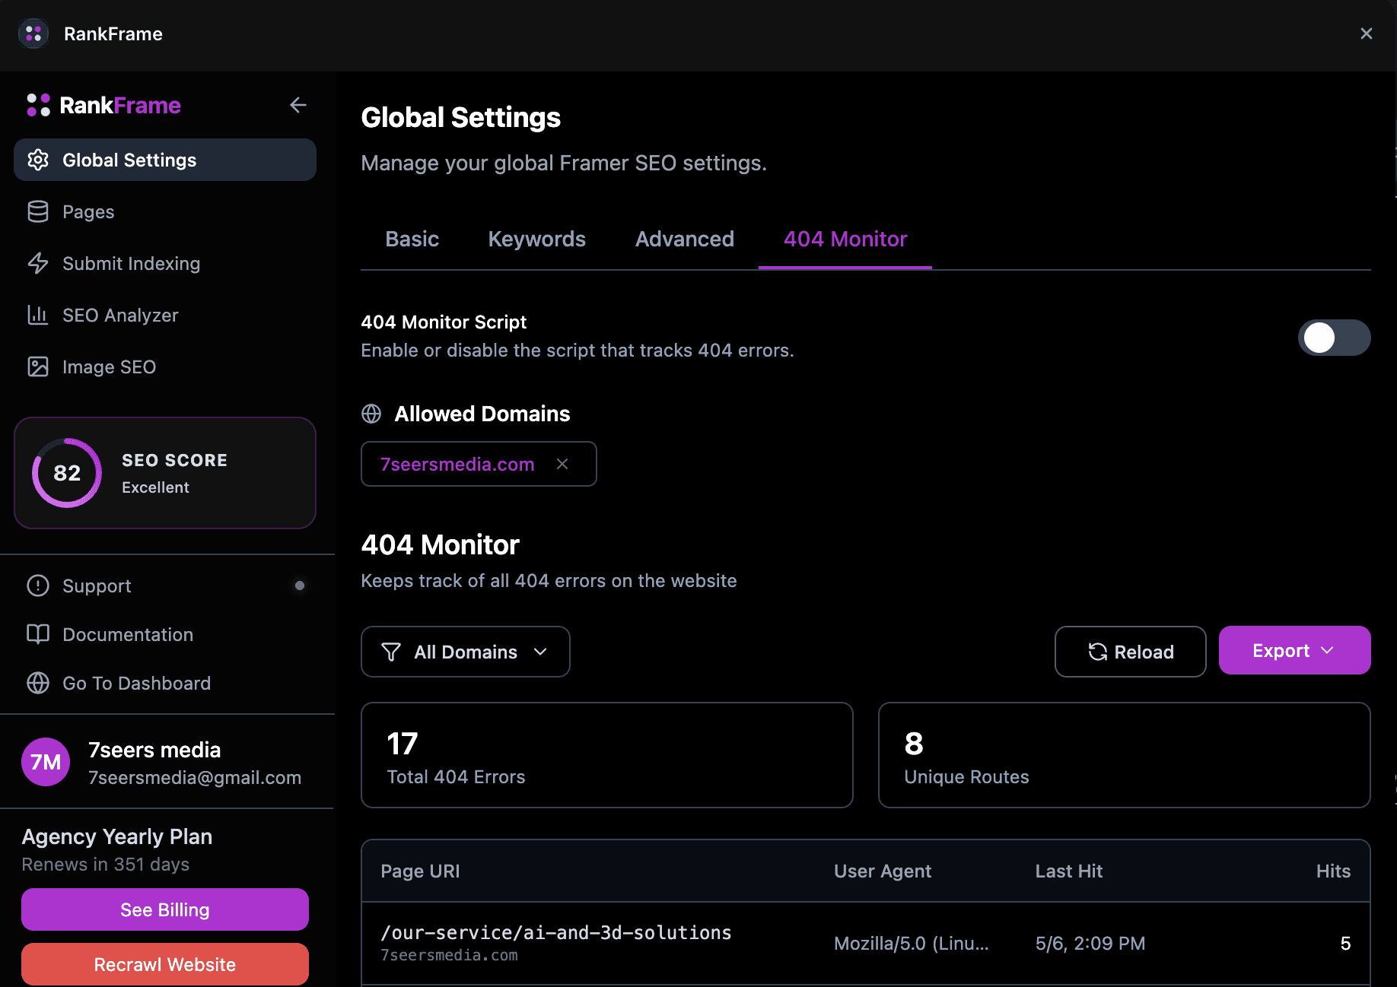Open Submit Indexing in the sidebar
Viewport: 1397px width, 987px height.
(165, 263)
